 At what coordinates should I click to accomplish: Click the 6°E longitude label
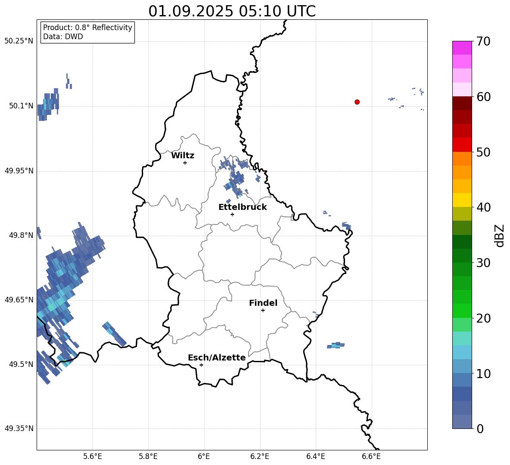coord(204,456)
